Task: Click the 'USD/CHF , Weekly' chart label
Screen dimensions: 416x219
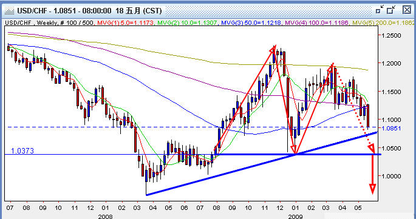Action: [31, 23]
